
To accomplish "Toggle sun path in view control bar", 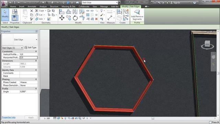I will [62, 118].
